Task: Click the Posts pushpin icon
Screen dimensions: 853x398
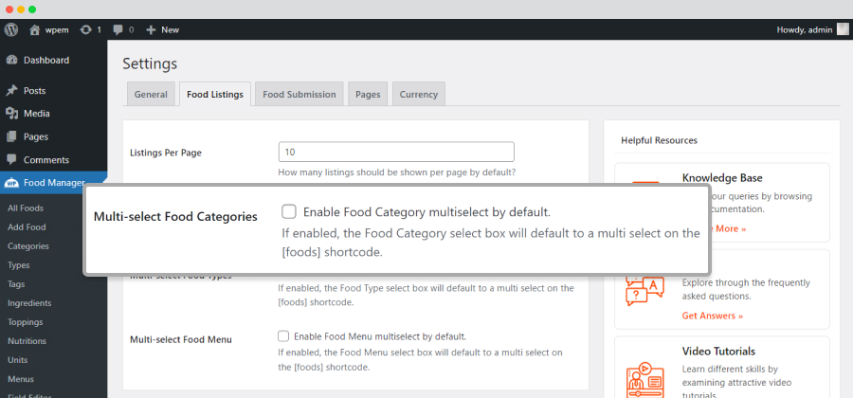Action: pos(12,91)
